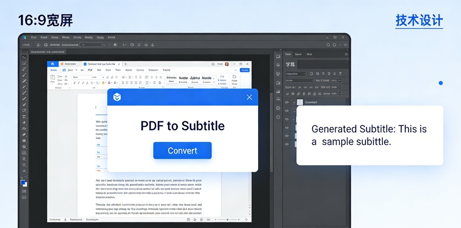Screen dimensions: 461x228
Task: Click the paste clipboard icon in ribbon
Action: [53, 78]
